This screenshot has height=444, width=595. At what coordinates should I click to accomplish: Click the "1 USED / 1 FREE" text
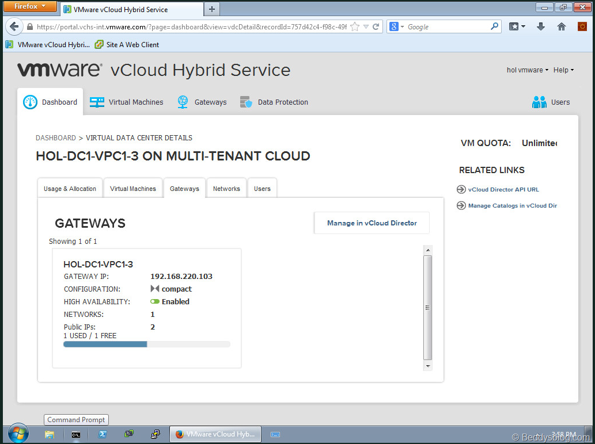pyautogui.click(x=90, y=336)
